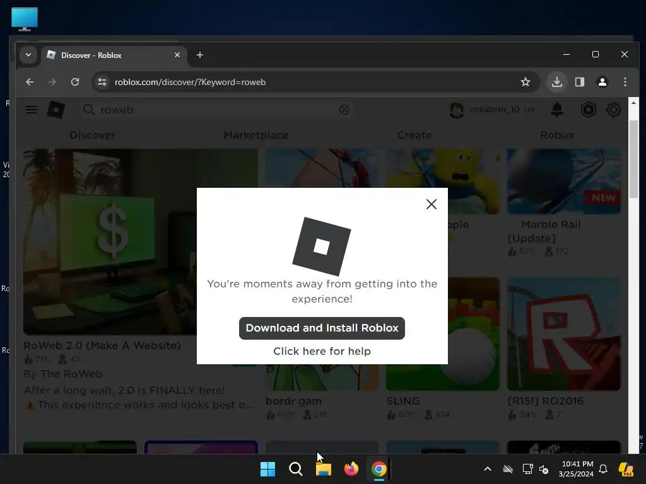Open the This PC desktop icon
Viewport: 646px width, 484px height.
25,20
